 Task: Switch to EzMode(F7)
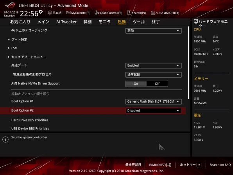pyautogui.click(x=160, y=165)
